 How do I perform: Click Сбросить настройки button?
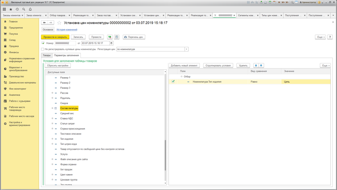(x=58, y=66)
